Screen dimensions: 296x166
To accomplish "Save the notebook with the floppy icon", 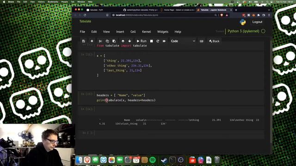I will pos(84,41).
